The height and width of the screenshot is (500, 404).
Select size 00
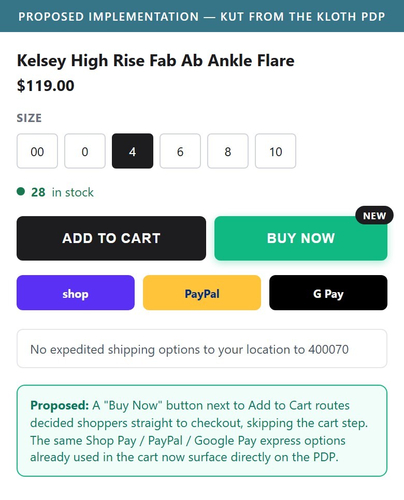[37, 151]
